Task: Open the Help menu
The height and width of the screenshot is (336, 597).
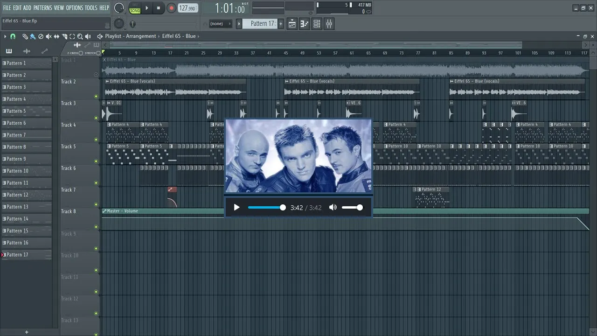Action: (x=104, y=8)
